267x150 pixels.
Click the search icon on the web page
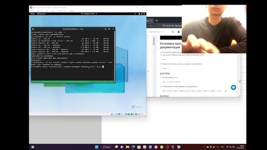pyautogui.click(x=173, y=32)
